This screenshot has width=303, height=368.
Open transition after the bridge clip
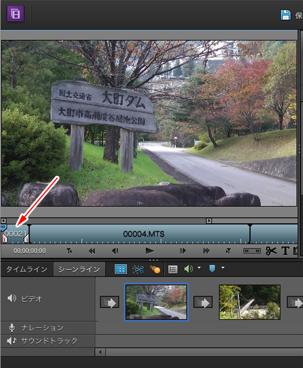295,302
